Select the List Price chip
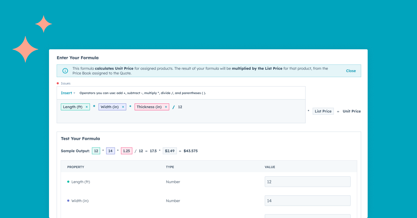Viewport: 417px width, 218px height. point(323,111)
